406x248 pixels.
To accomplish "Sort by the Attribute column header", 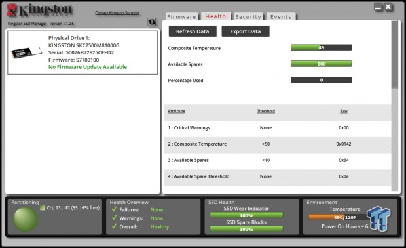I will [x=176, y=111].
